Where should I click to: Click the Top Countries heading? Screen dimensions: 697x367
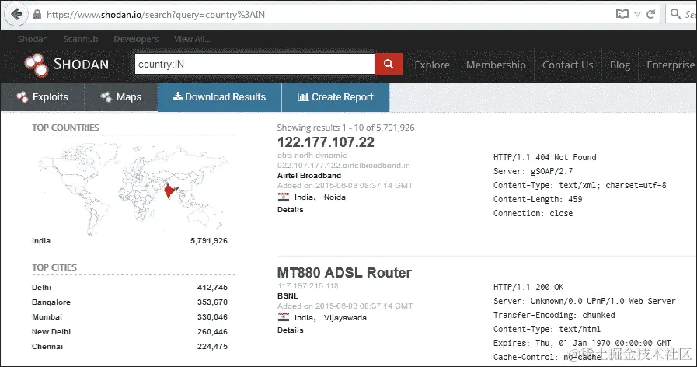(x=65, y=128)
